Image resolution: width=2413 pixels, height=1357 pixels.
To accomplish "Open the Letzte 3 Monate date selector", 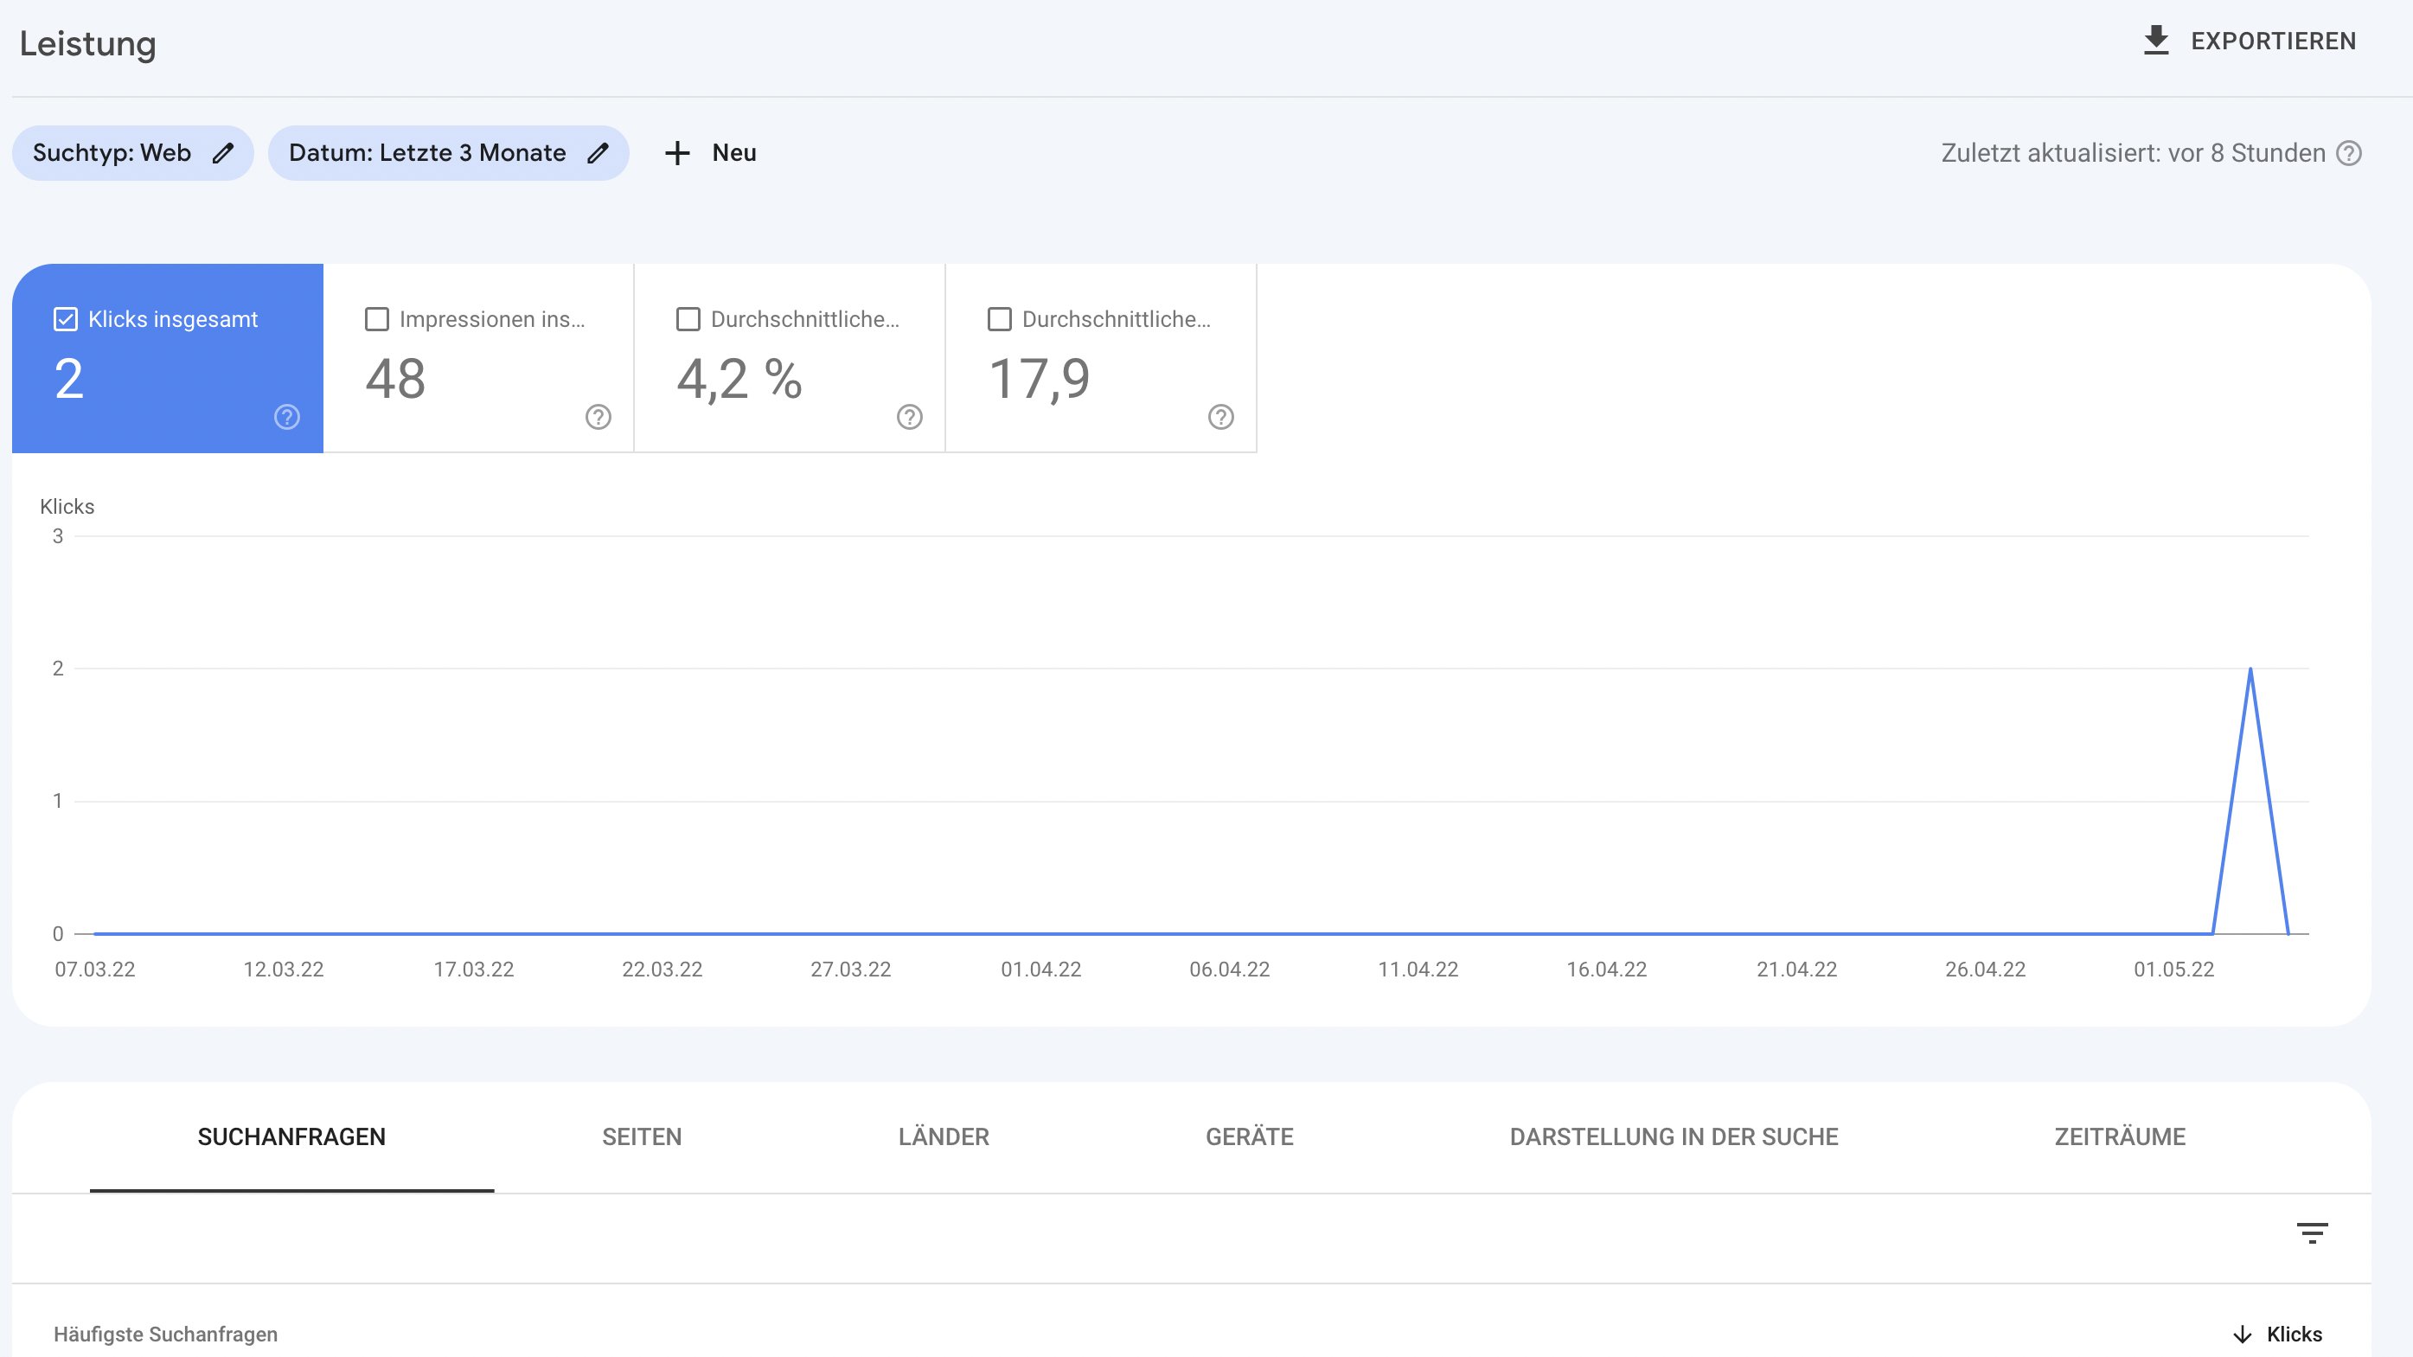I will pos(426,152).
